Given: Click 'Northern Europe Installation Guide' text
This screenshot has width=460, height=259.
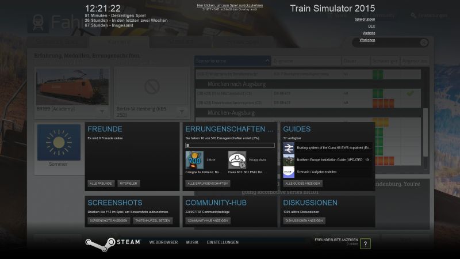Looking at the screenshot, I should pos(334,160).
